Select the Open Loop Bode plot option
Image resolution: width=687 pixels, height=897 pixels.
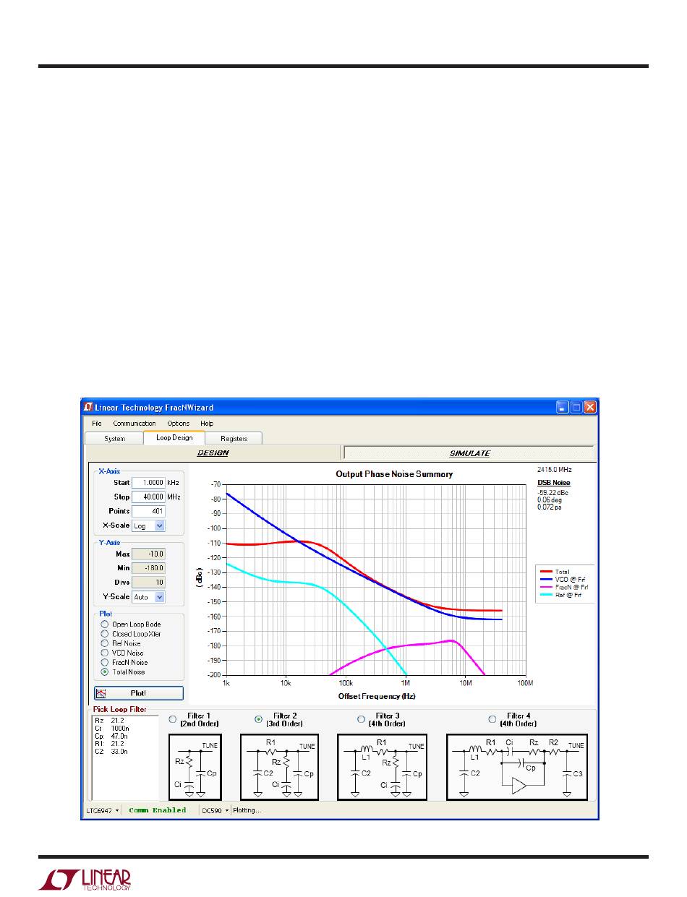[x=106, y=624]
